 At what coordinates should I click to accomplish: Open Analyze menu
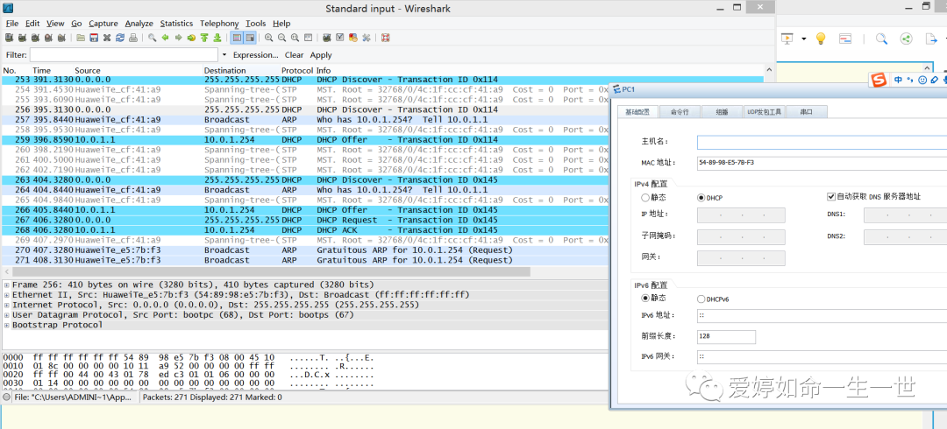(x=139, y=24)
